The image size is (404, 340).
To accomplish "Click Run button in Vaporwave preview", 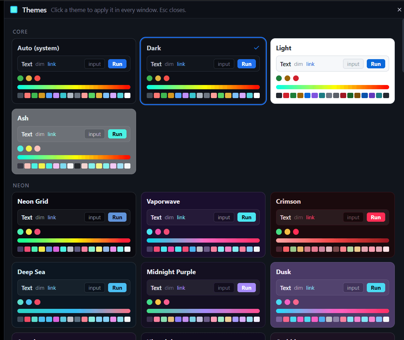I will pos(247,217).
